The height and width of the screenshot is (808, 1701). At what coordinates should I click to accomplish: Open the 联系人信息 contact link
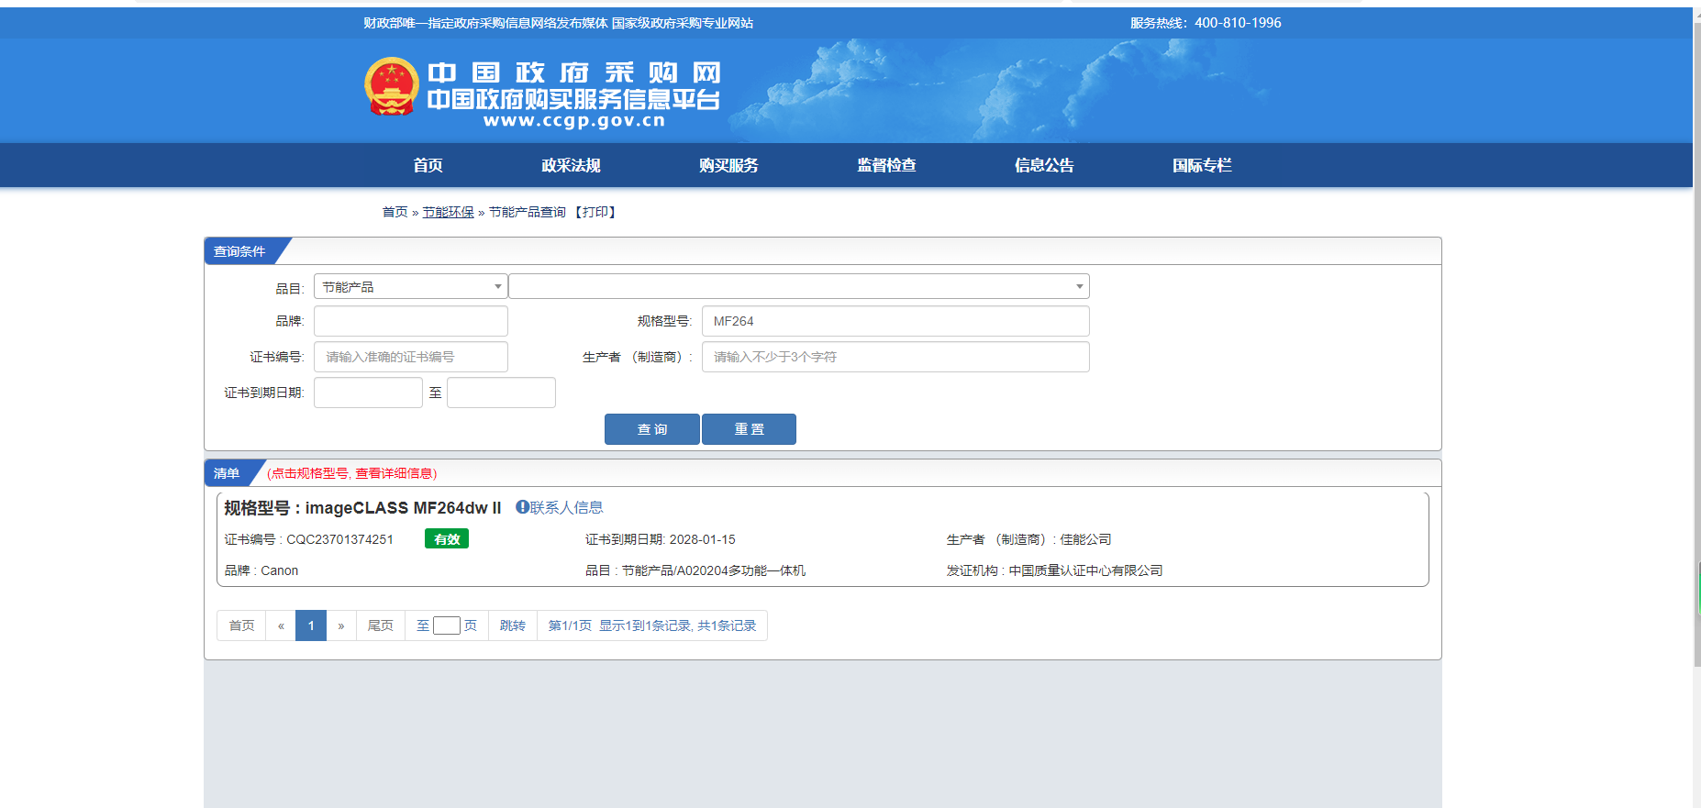[x=566, y=507]
